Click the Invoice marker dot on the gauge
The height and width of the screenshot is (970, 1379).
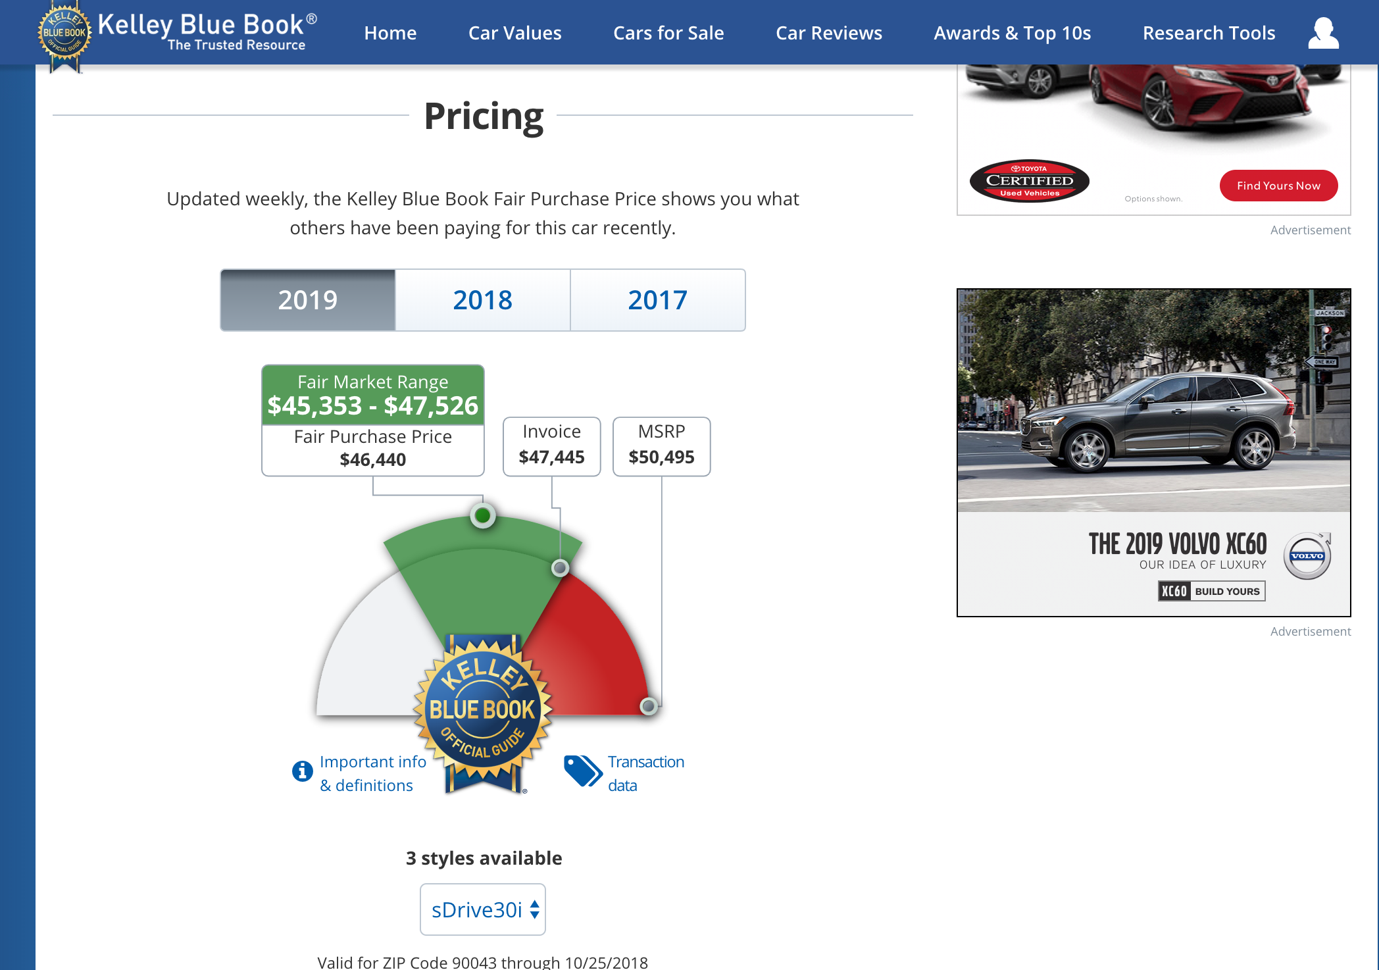coord(560,567)
